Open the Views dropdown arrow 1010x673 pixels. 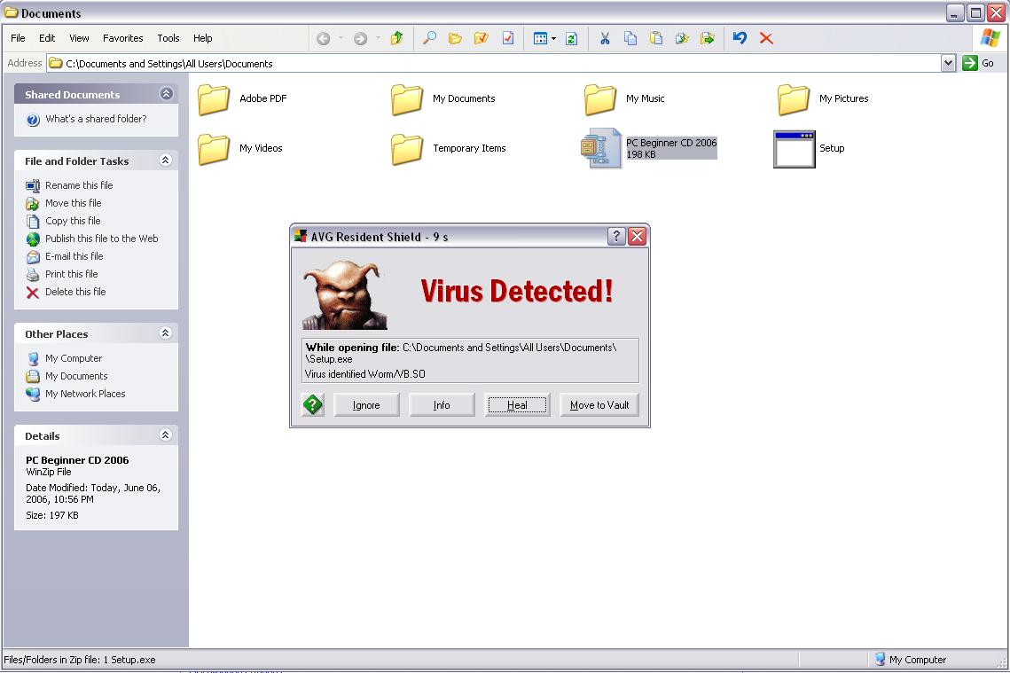point(553,39)
